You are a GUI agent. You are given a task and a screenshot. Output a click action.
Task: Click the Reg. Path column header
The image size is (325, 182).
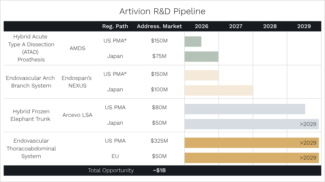[115, 26]
